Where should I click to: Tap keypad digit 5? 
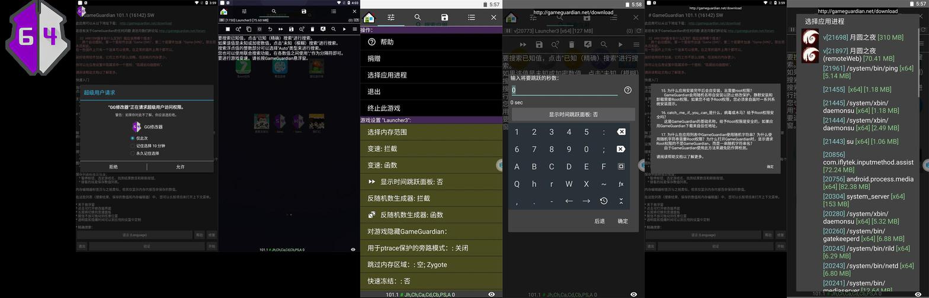[x=587, y=132]
